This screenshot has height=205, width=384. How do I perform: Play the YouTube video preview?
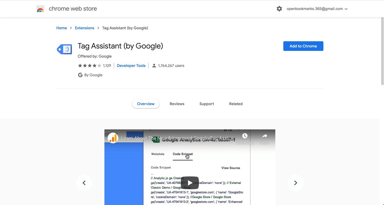pyautogui.click(x=190, y=183)
